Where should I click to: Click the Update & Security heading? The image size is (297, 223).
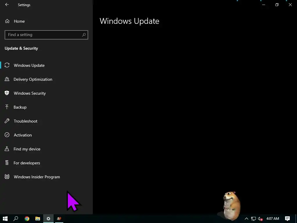(21, 48)
